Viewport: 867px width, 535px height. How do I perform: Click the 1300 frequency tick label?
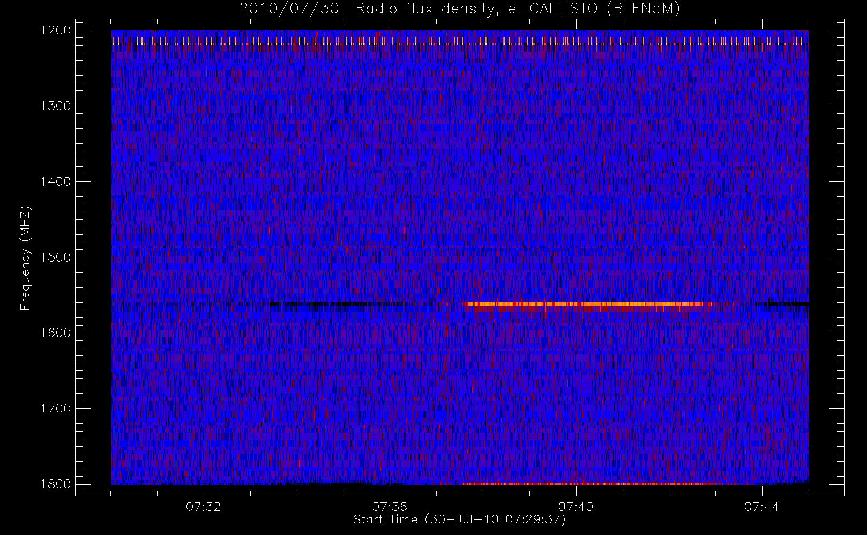56,106
